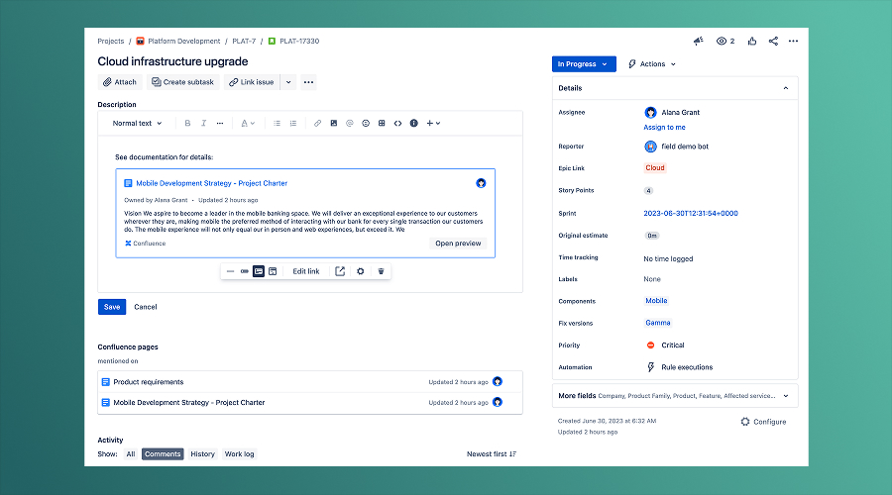892x495 pixels.
Task: Click the Italic formatting icon
Action: point(203,124)
